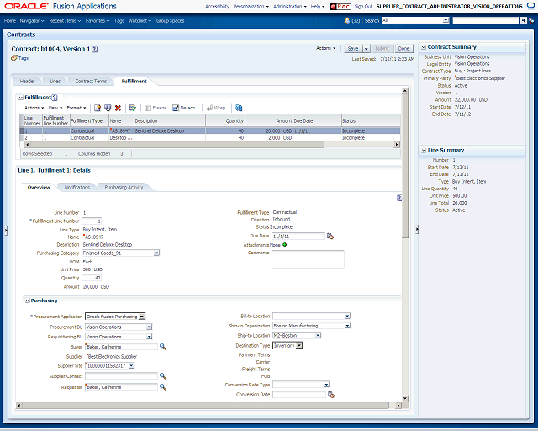Open Conversion Rate Type dropdown
The image size is (538, 431).
point(326,384)
